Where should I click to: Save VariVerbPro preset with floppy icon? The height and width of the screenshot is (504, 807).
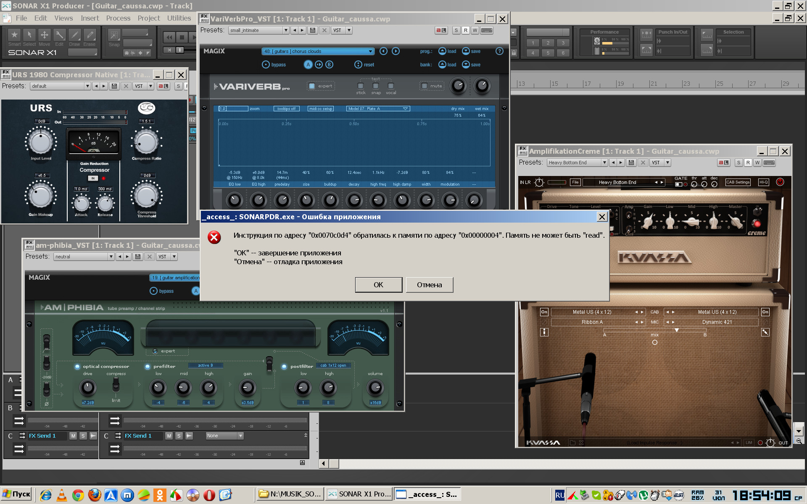pyautogui.click(x=312, y=30)
